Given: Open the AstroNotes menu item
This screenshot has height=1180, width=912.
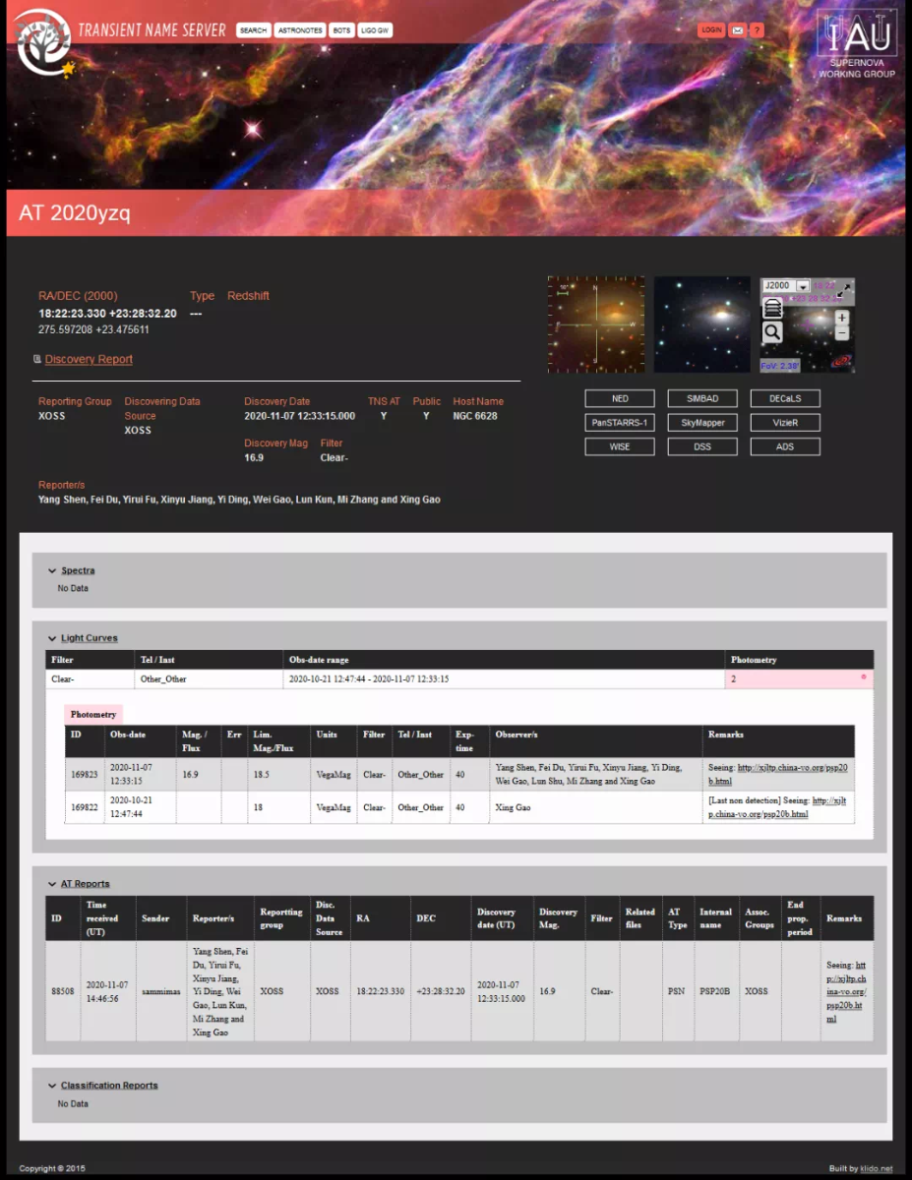Looking at the screenshot, I should point(299,30).
